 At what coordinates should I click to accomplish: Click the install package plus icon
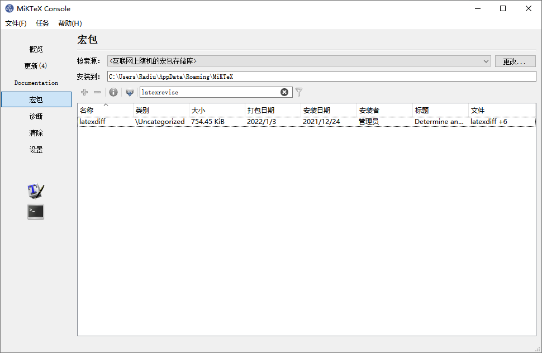pos(84,92)
